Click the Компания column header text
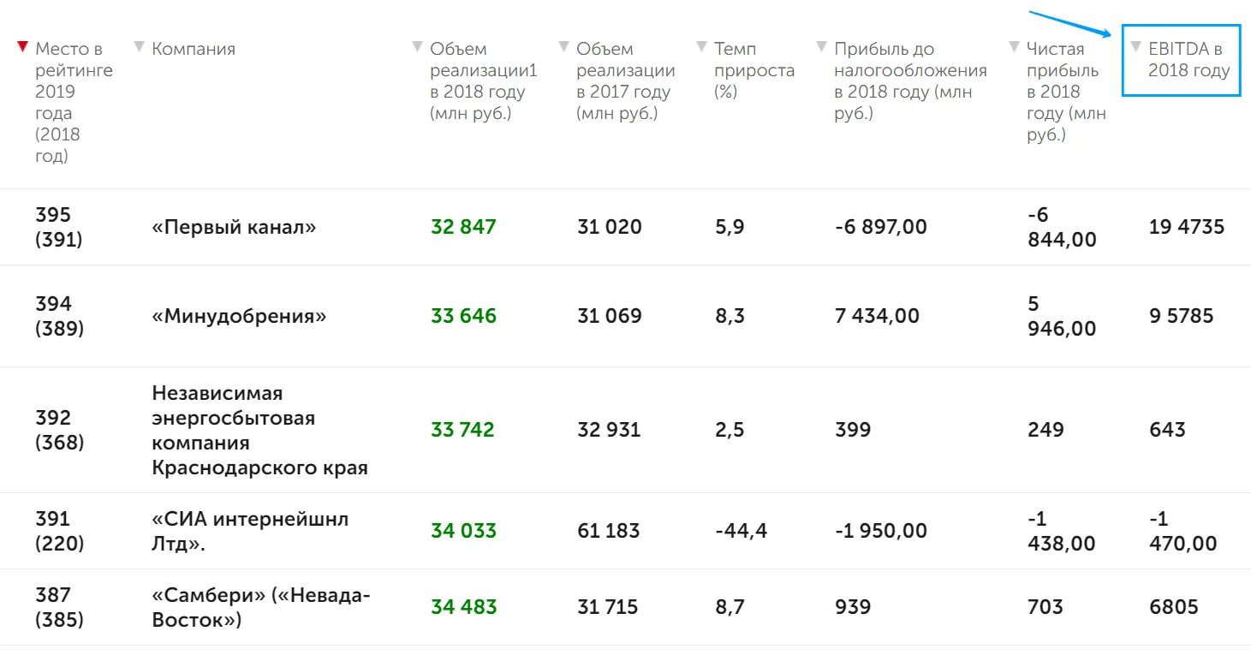1251x655 pixels. pos(194,49)
